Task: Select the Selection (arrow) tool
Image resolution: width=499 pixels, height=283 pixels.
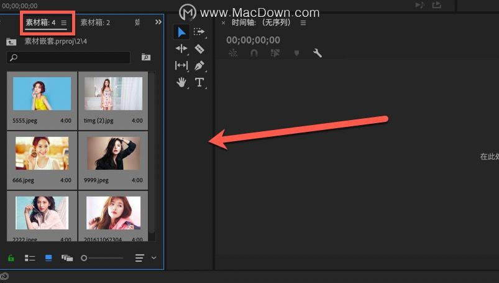Action: pos(181,32)
